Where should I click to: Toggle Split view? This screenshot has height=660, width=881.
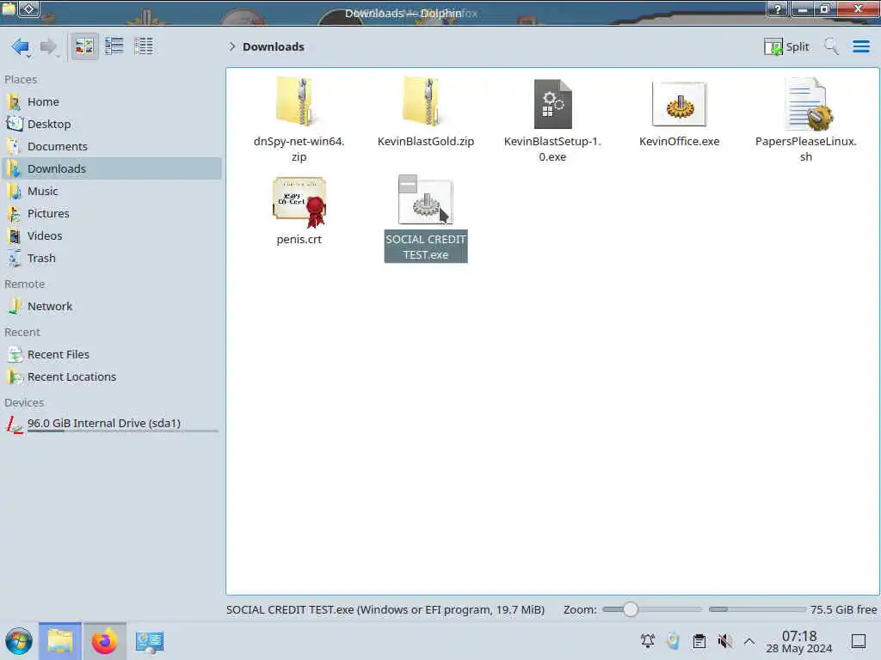(x=786, y=46)
